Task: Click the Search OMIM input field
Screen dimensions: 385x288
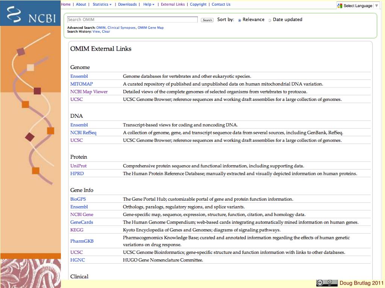Action: click(x=132, y=19)
